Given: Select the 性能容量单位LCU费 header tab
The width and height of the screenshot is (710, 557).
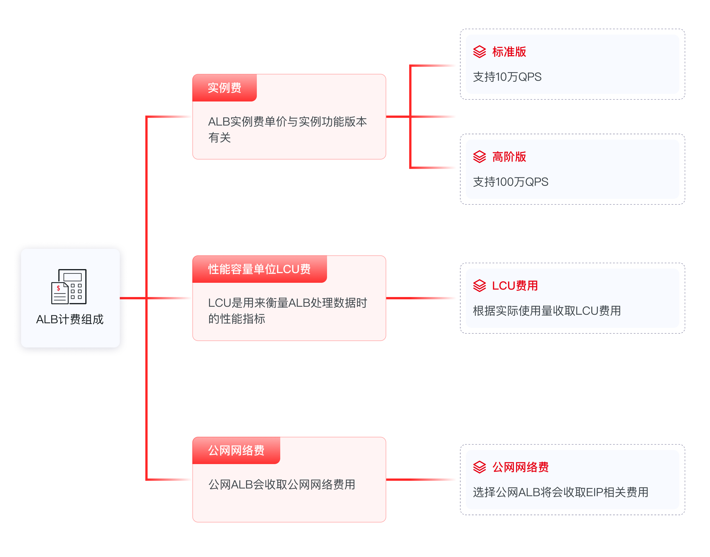Looking at the screenshot, I should pos(259,269).
